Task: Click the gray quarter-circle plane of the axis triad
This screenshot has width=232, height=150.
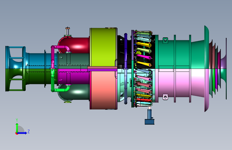Action: point(21,129)
